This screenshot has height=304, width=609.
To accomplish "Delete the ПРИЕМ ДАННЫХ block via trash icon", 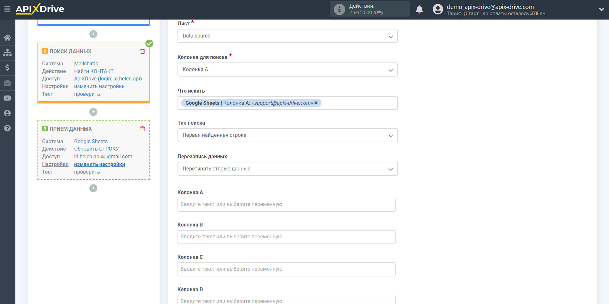I will [143, 129].
